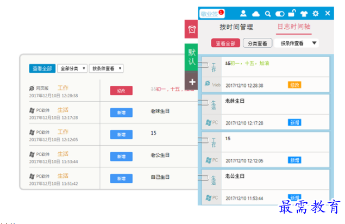The height and width of the screenshot is (224, 345).
Task: Click the cloud sync icon
Action: pyautogui.click(x=256, y=14)
